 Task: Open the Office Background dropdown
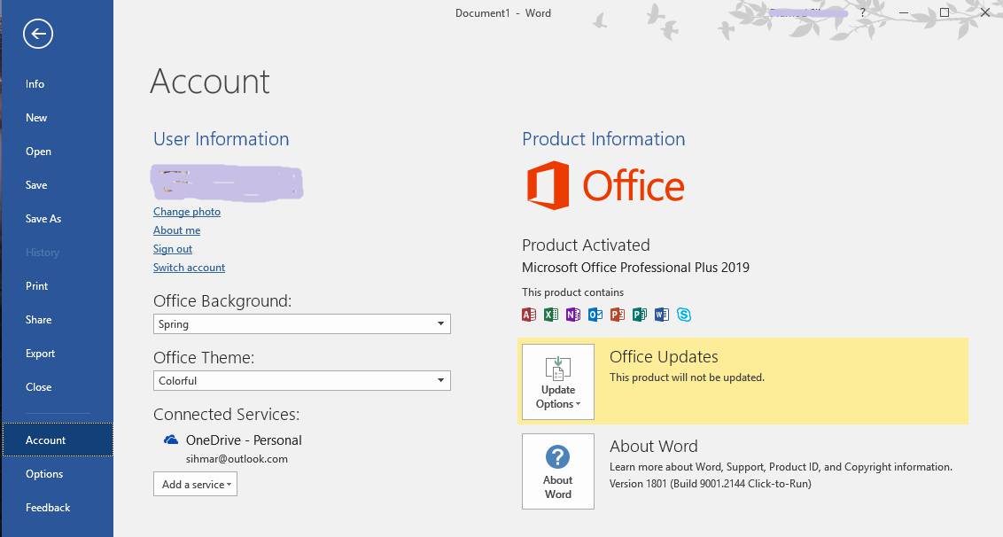(302, 323)
